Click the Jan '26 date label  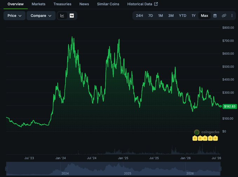(x=185, y=158)
